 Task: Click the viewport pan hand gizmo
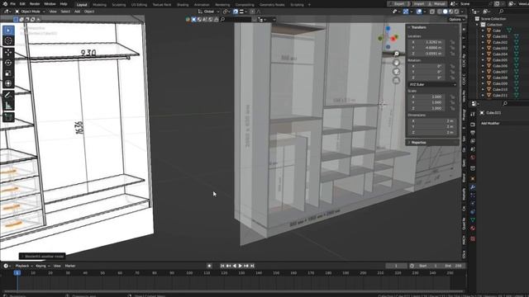397,63
